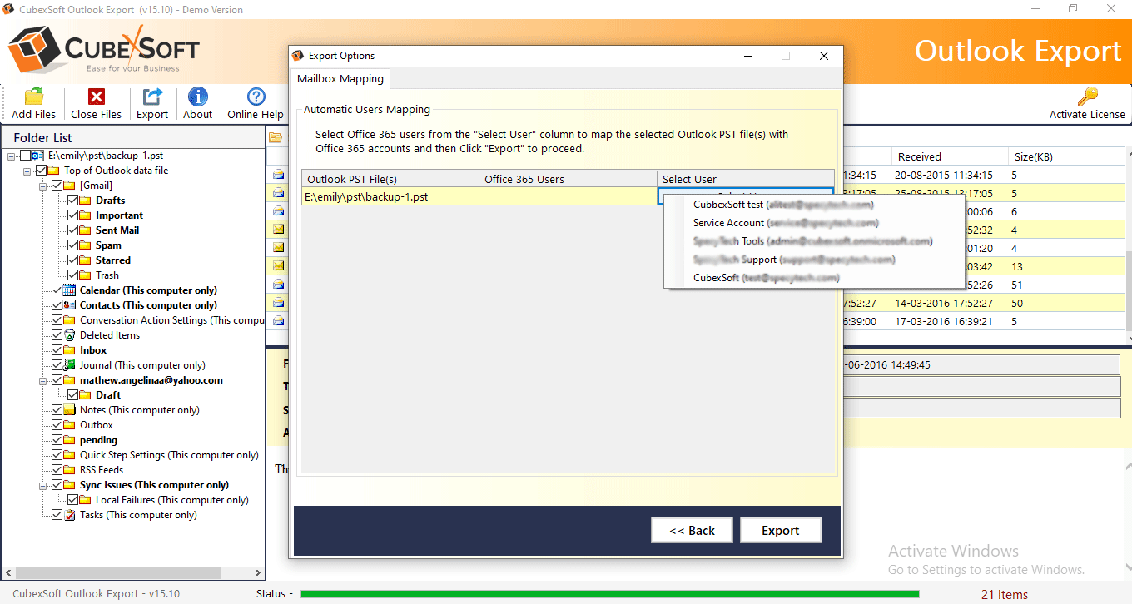Open the About toolbar icon
The image size is (1132, 604).
pyautogui.click(x=198, y=97)
